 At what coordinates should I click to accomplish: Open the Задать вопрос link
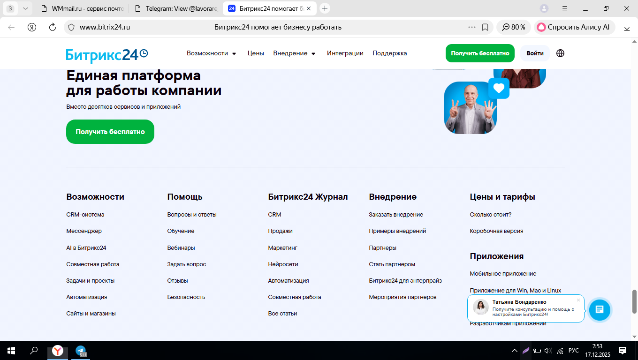coord(187,264)
